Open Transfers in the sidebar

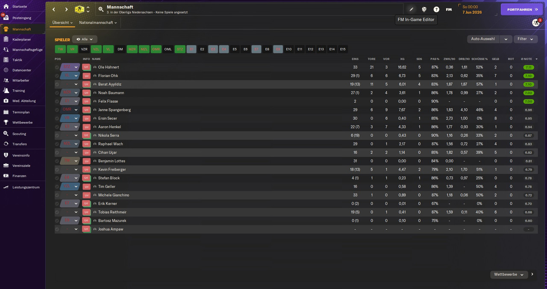[x=19, y=144]
